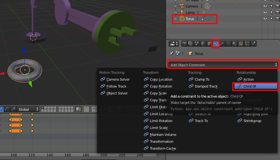Choose Transform Cache constraint
280x160 pixels.
(160, 148)
